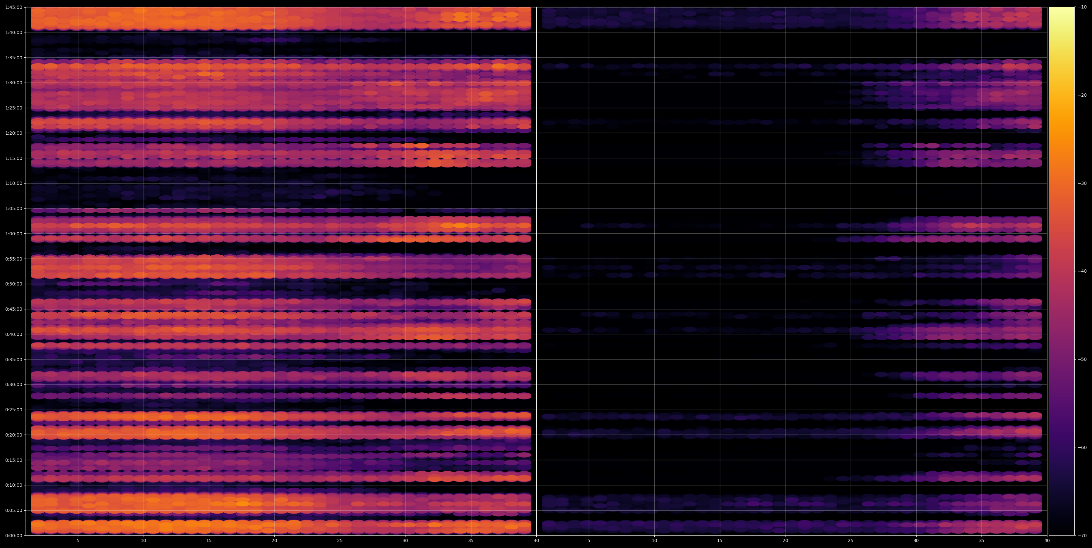Click the −70 colorbar tick label
The width and height of the screenshot is (1092, 548).
(1082, 536)
